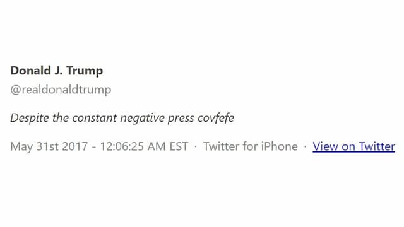The image size is (404, 227).
Task: Click the dot separator before View on Twitter
Action: pyautogui.click(x=306, y=147)
